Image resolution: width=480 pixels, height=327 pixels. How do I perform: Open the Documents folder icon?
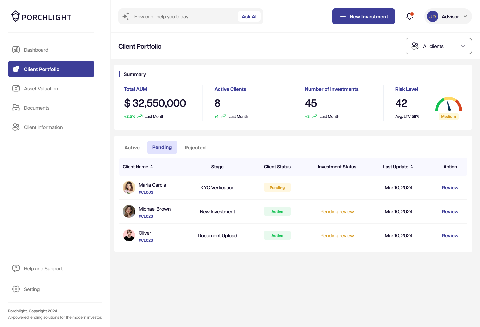click(x=16, y=108)
